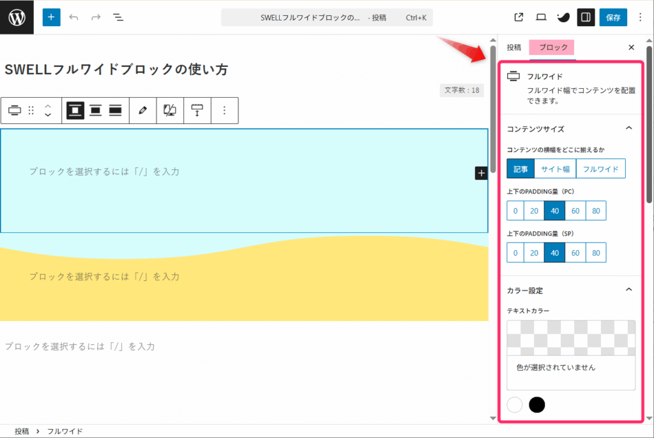Open the document overview list view
The height and width of the screenshot is (438, 654).
click(x=118, y=17)
